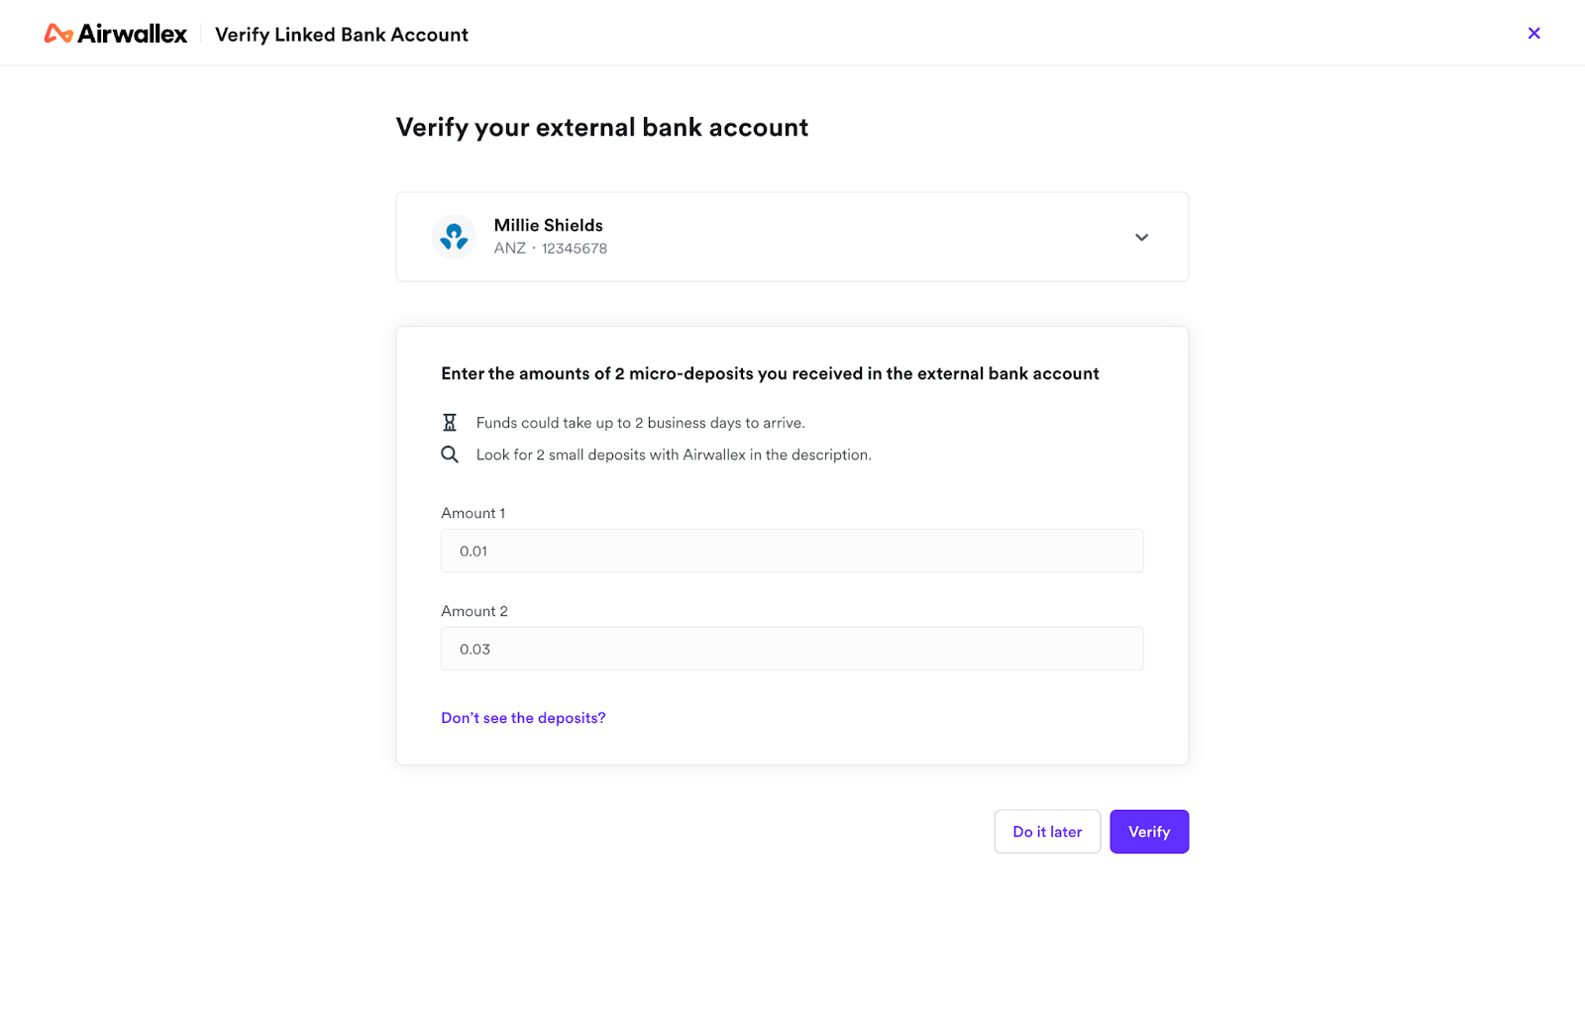Click the Airwallex wordmark text
The height and width of the screenshot is (1013, 1585).
pyautogui.click(x=133, y=35)
